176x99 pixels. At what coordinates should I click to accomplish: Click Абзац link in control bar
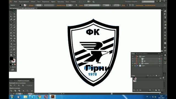pos(123,5)
